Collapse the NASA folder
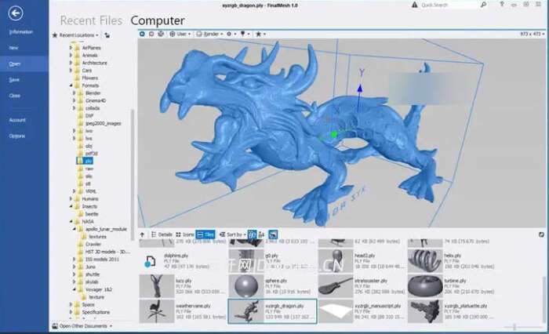549x334 pixels. tap(71, 221)
